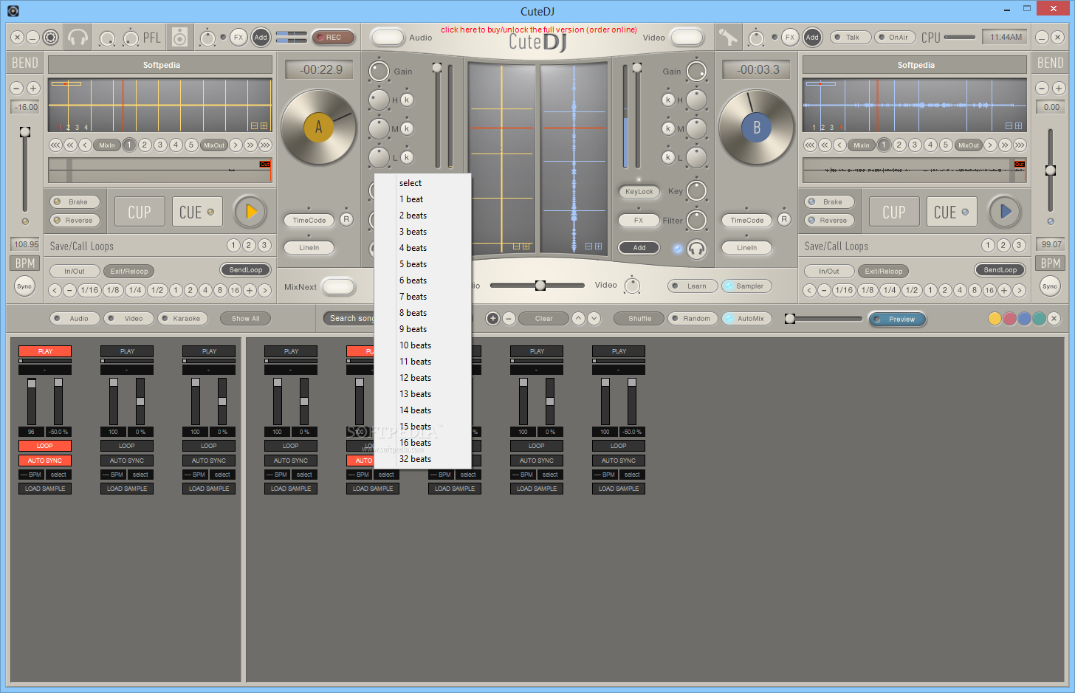Toggle Brake on deck A
The width and height of the screenshot is (1075, 693).
[x=75, y=201]
